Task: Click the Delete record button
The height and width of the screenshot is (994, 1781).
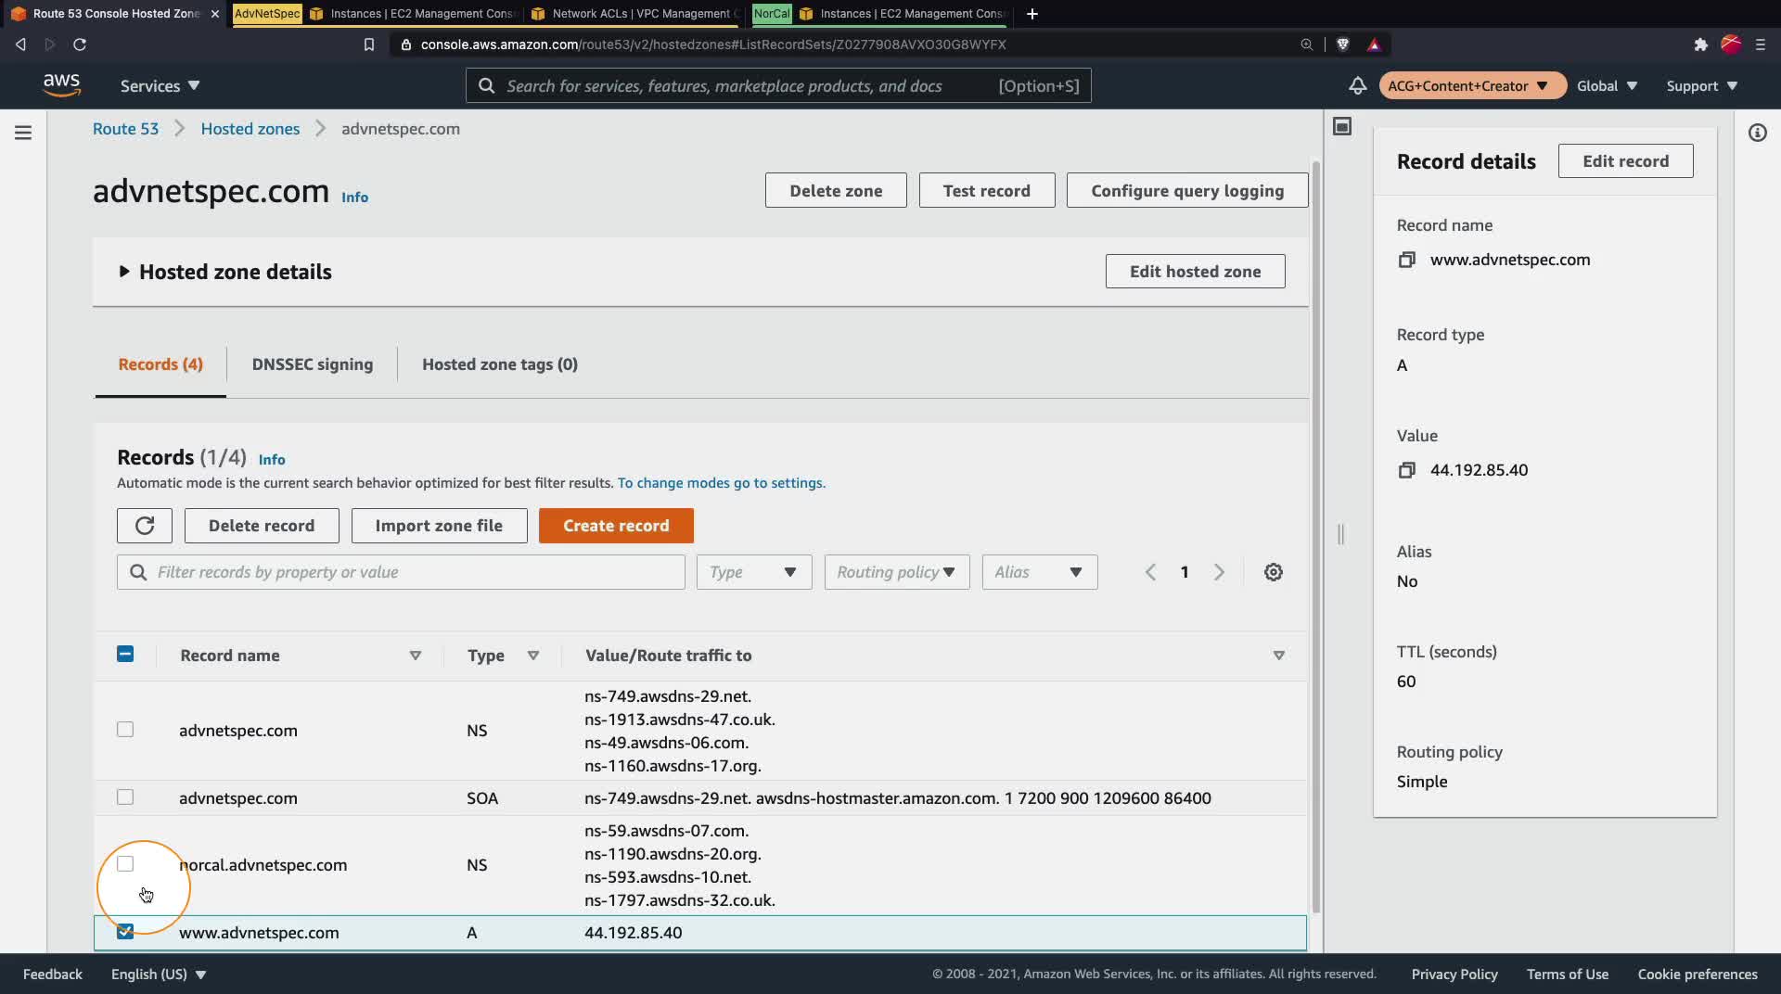Action: 262,526
